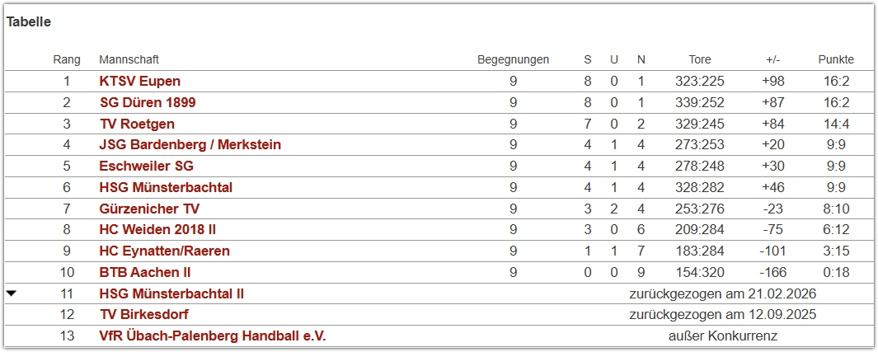Select the TV Roetgen team link
Viewport: 878px width, 352px height.
click(x=137, y=124)
